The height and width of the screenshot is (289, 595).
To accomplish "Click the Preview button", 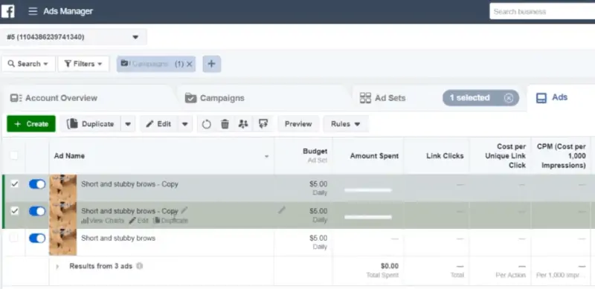I will pos(298,124).
